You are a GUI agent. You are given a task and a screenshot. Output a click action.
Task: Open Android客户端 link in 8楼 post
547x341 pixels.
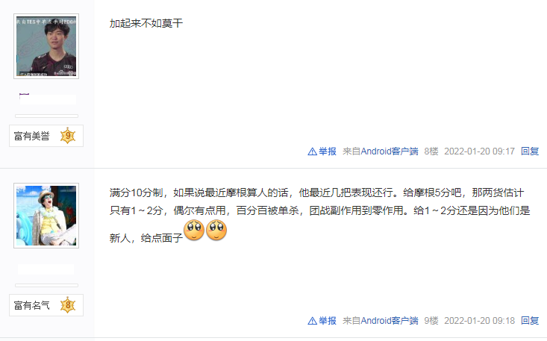coord(390,151)
